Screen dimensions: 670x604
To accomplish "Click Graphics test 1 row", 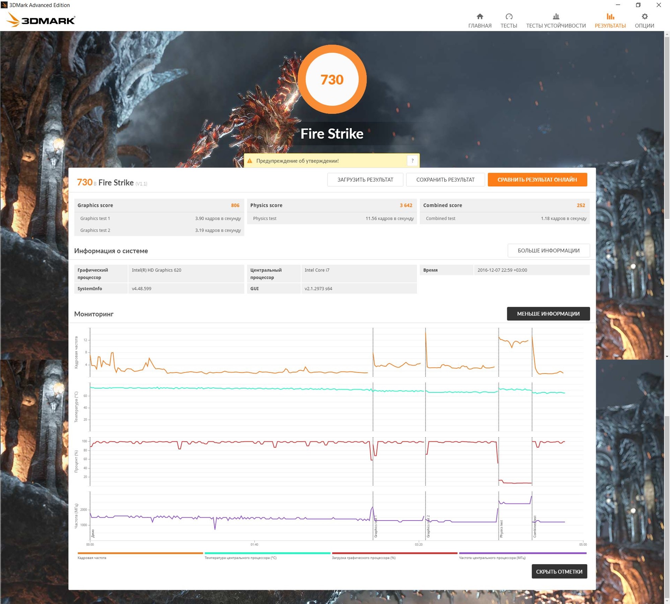I will 159,218.
